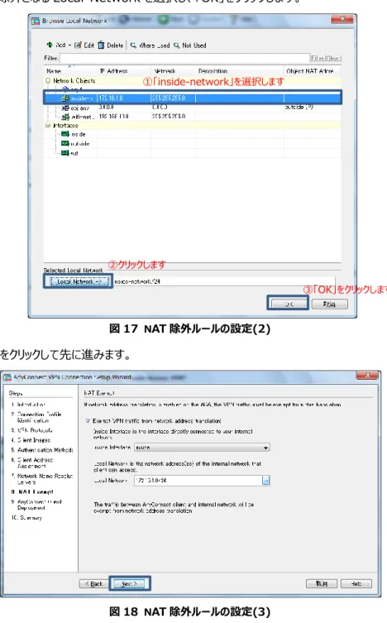The image size is (387, 623).
Task: Select step 10 Summary
Action: (26, 518)
